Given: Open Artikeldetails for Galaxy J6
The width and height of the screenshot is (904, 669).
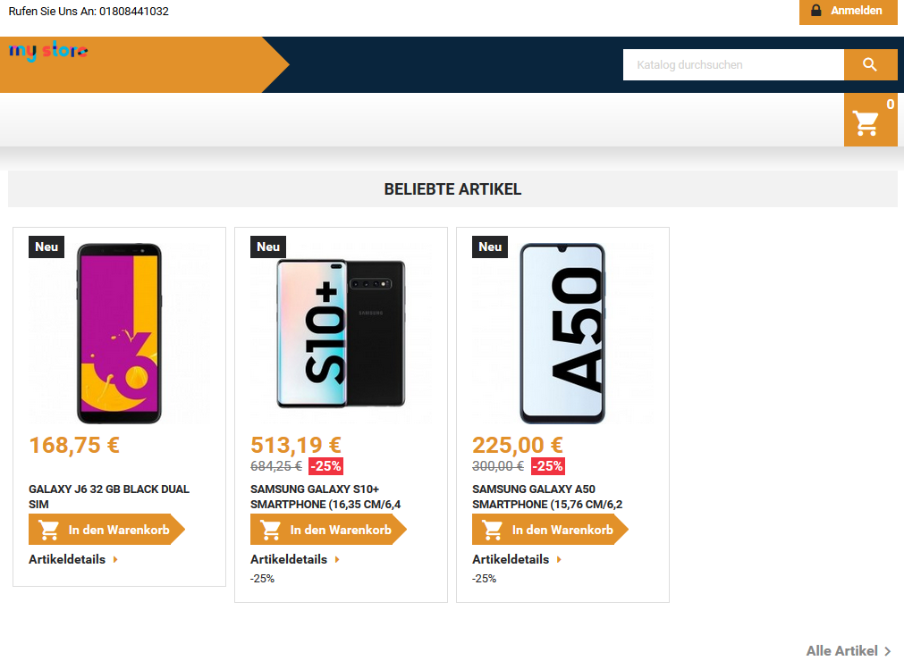Looking at the screenshot, I should pyautogui.click(x=67, y=560).
